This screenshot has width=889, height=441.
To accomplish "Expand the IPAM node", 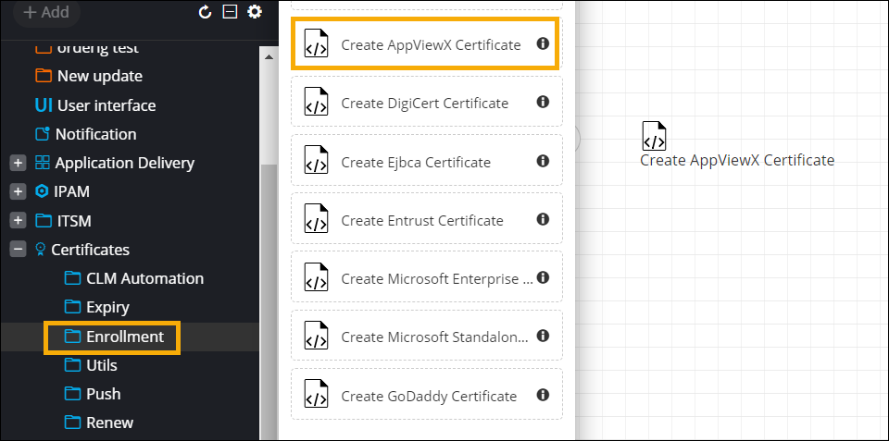I will [19, 191].
